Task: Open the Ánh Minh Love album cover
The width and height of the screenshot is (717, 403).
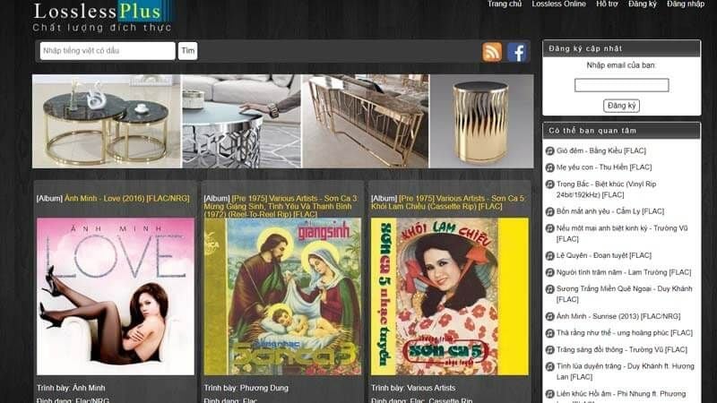Action: click(116, 296)
